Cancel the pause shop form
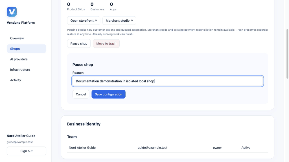Image resolution: width=289 pixels, height=162 pixels. [x=81, y=94]
